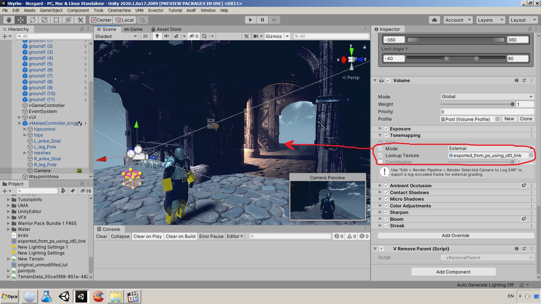
Task: Disable the Lookup Texture checkbox
Action: 381,155
